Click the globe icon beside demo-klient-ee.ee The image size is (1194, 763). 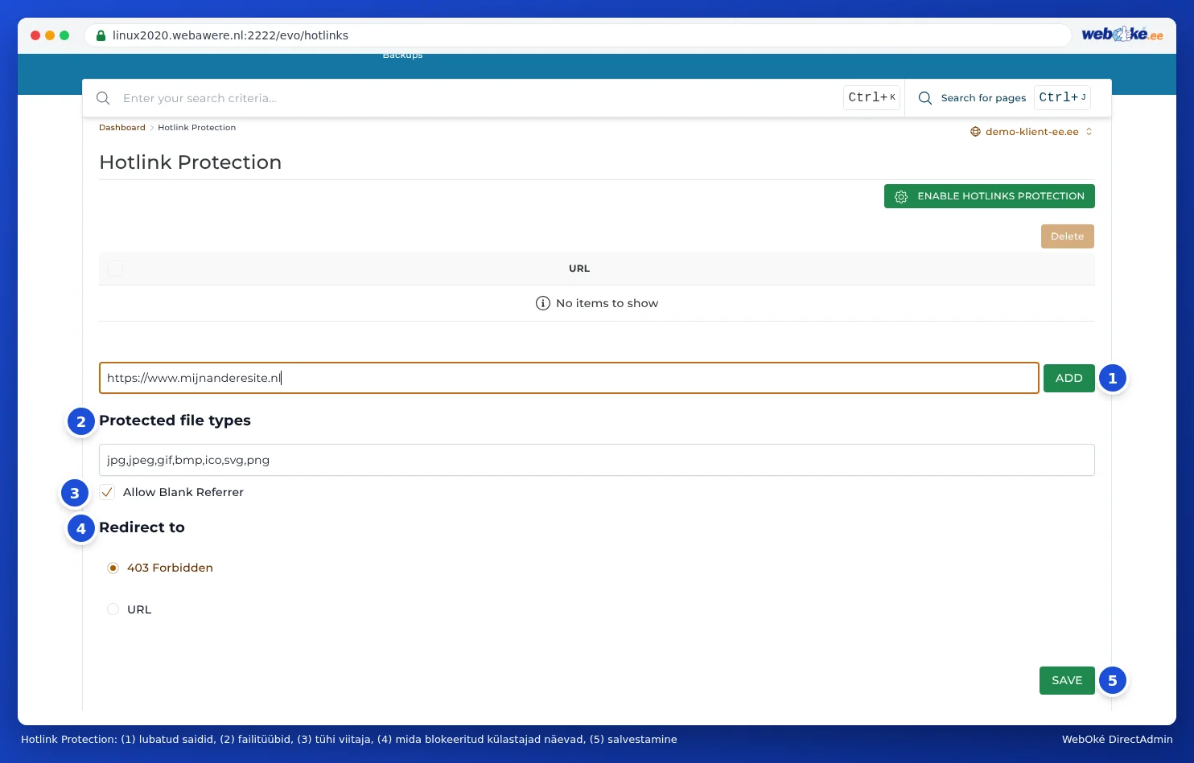[975, 132]
